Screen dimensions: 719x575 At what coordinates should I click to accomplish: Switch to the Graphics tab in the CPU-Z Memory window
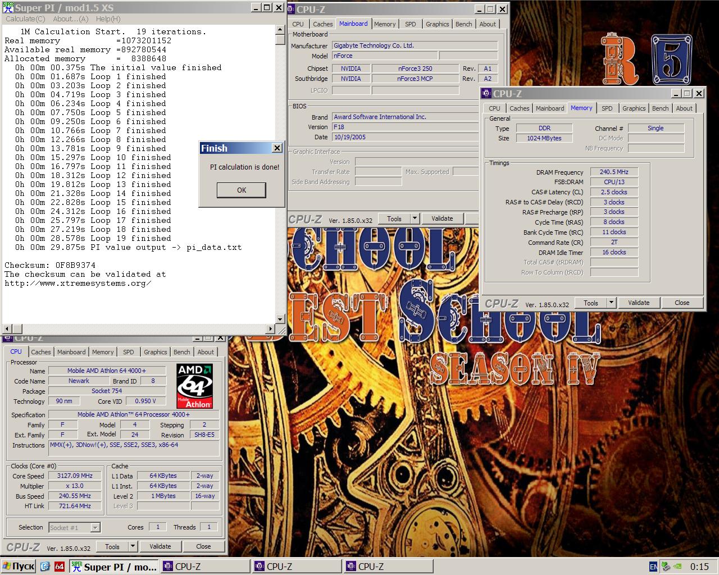[x=634, y=108]
